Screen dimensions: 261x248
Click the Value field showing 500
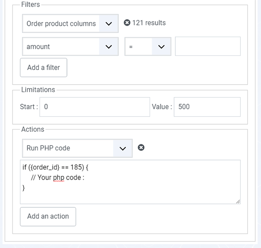coord(207,107)
